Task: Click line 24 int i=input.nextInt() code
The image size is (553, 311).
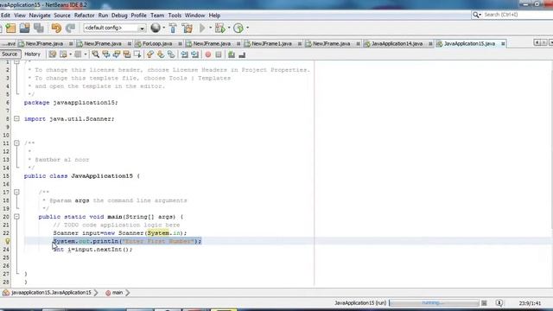Action: (x=92, y=250)
